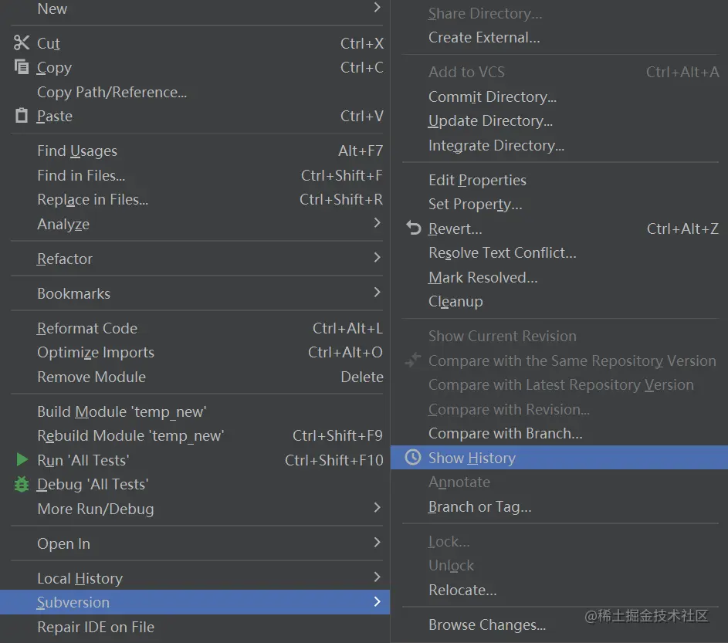
Task: Choose Update Directory option
Action: pos(490,121)
